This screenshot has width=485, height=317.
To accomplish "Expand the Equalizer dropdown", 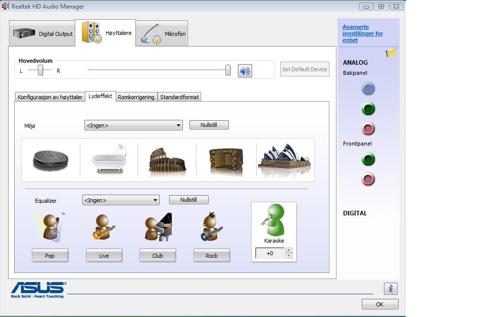I will (x=121, y=200).
